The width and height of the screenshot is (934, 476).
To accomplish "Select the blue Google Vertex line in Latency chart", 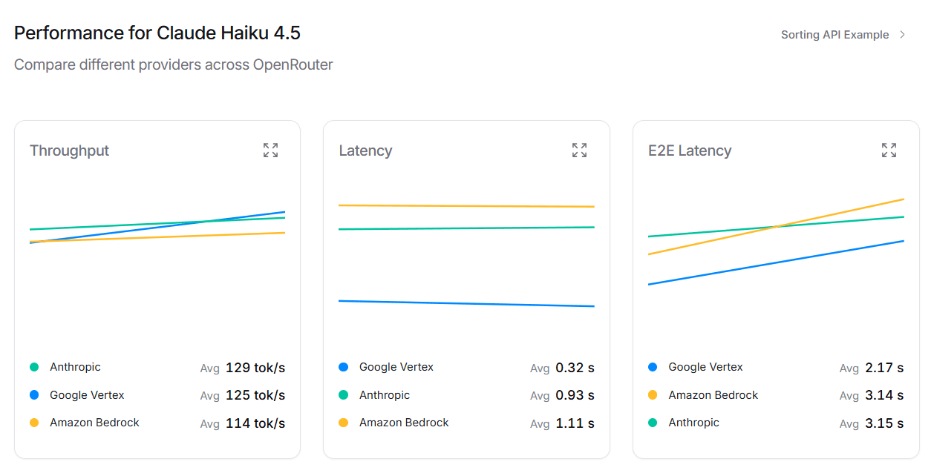I will tap(468, 303).
